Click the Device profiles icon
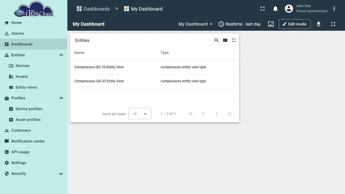 [11, 109]
